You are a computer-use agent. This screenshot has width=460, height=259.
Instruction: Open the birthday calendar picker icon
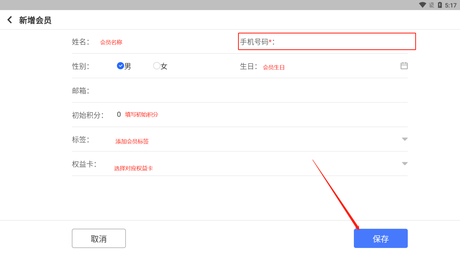pos(404,66)
